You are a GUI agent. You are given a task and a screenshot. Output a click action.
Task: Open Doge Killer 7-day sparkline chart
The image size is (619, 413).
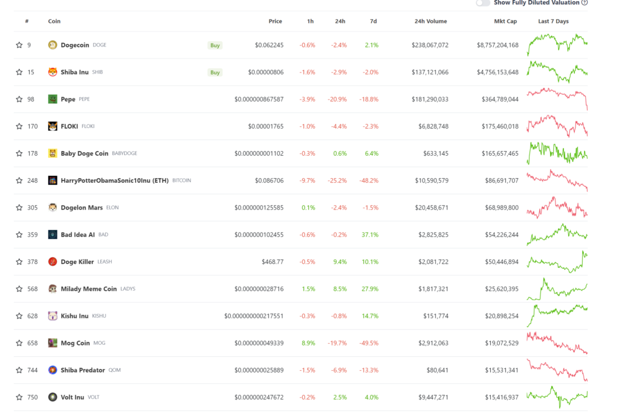point(557,261)
